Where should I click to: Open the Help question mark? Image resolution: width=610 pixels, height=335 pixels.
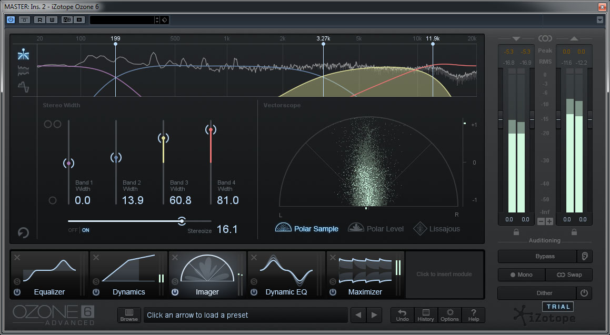[473, 315]
